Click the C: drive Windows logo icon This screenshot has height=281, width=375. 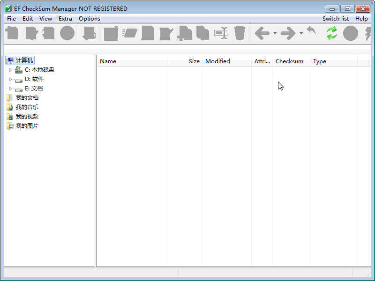(x=18, y=69)
